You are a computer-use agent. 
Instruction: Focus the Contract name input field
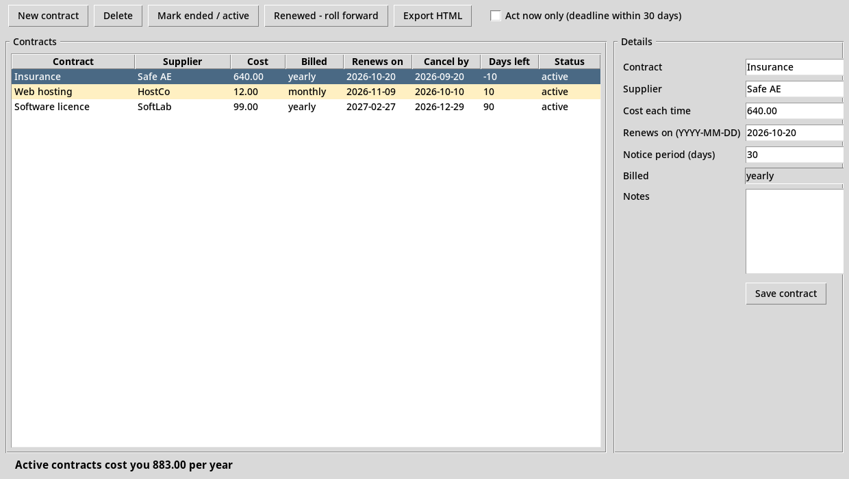point(794,67)
